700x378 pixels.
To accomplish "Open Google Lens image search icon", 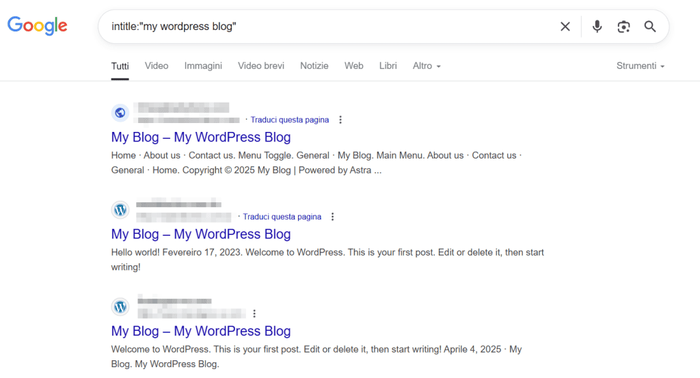I will point(623,27).
